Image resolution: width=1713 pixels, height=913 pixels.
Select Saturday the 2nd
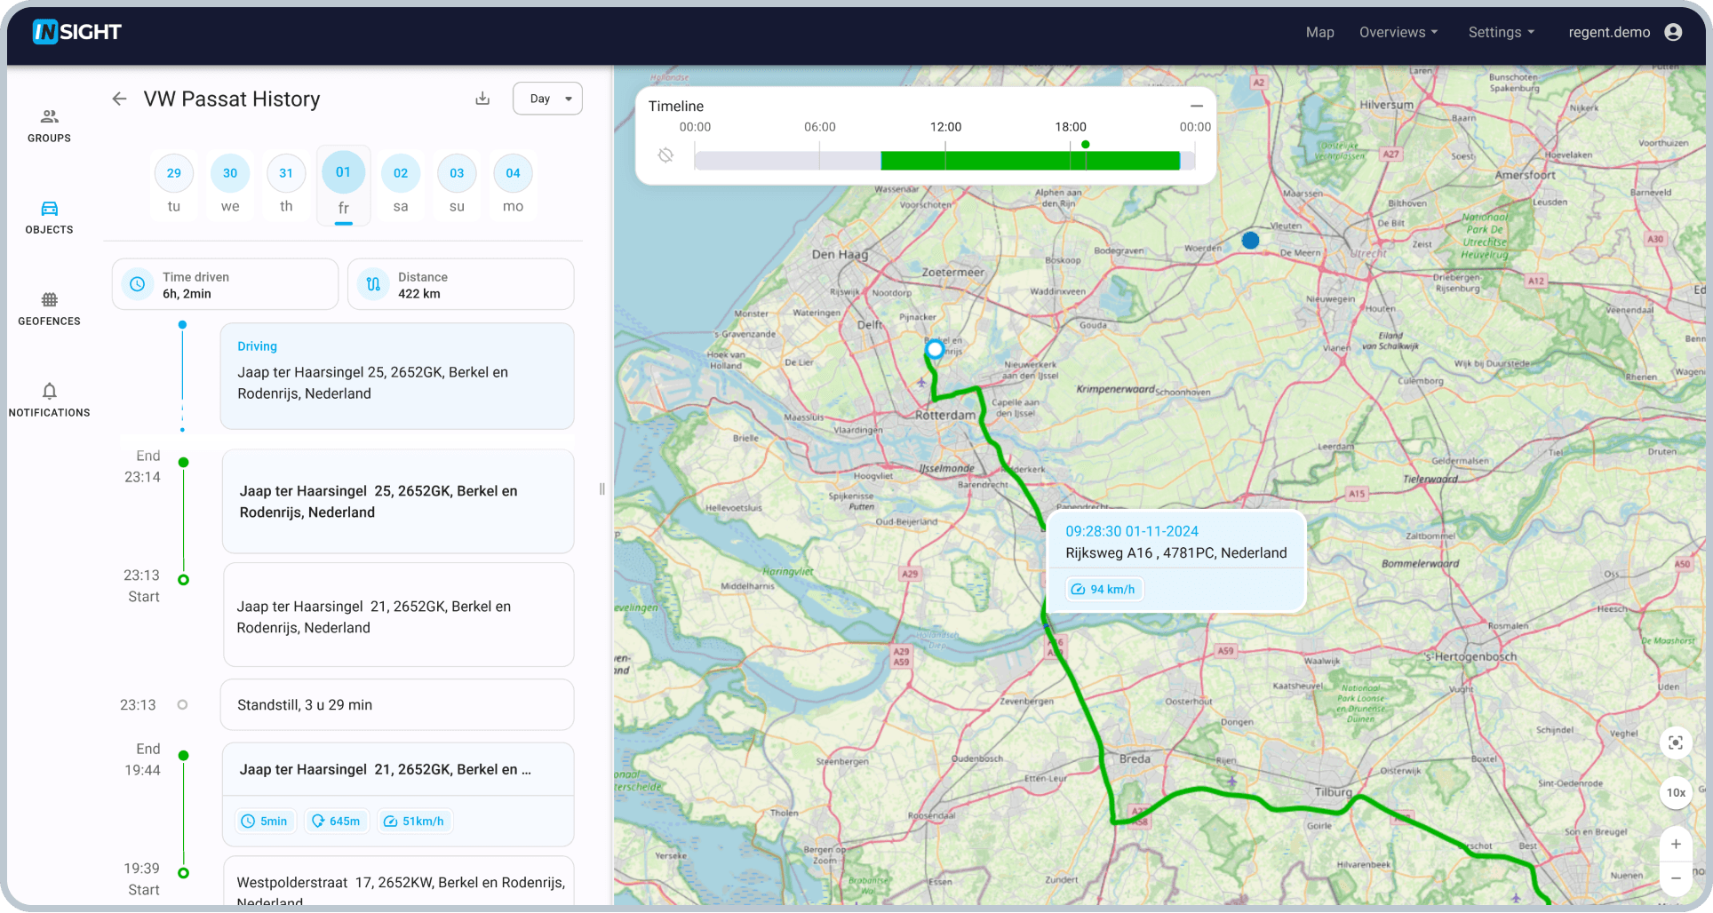(x=401, y=173)
